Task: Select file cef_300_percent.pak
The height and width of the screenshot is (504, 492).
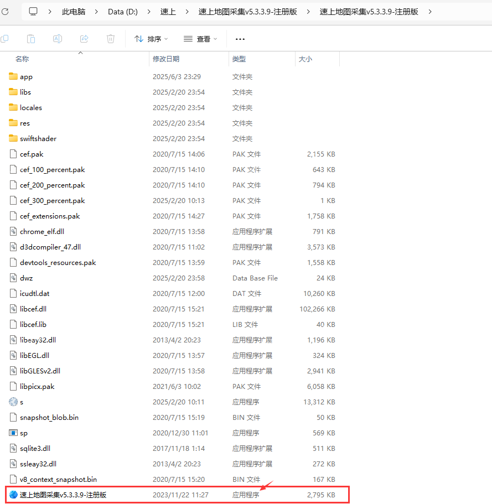Action: [x=52, y=201]
